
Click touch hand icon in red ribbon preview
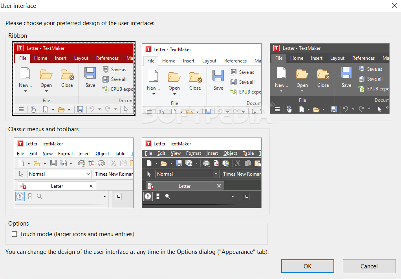(33, 109)
